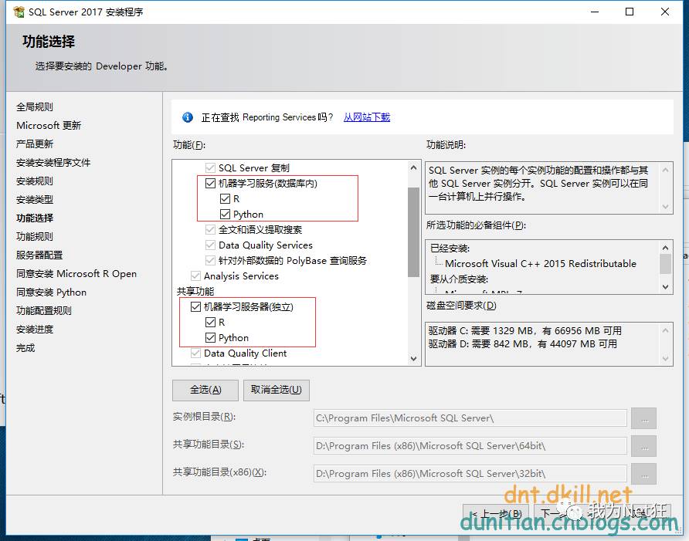
Task: Click down arrow of features list scrollbar
Action: (413, 359)
